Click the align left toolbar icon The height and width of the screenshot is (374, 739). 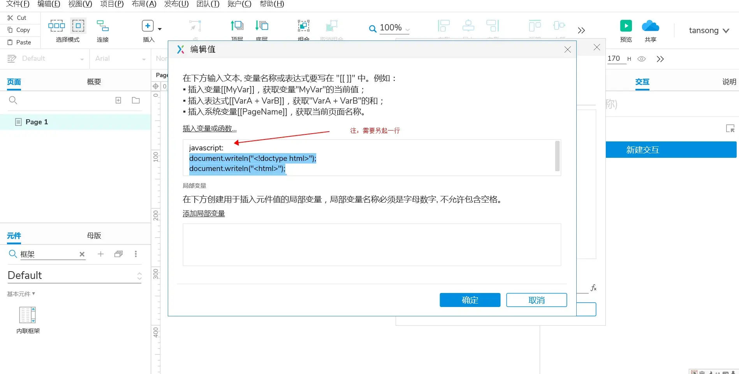tap(443, 26)
